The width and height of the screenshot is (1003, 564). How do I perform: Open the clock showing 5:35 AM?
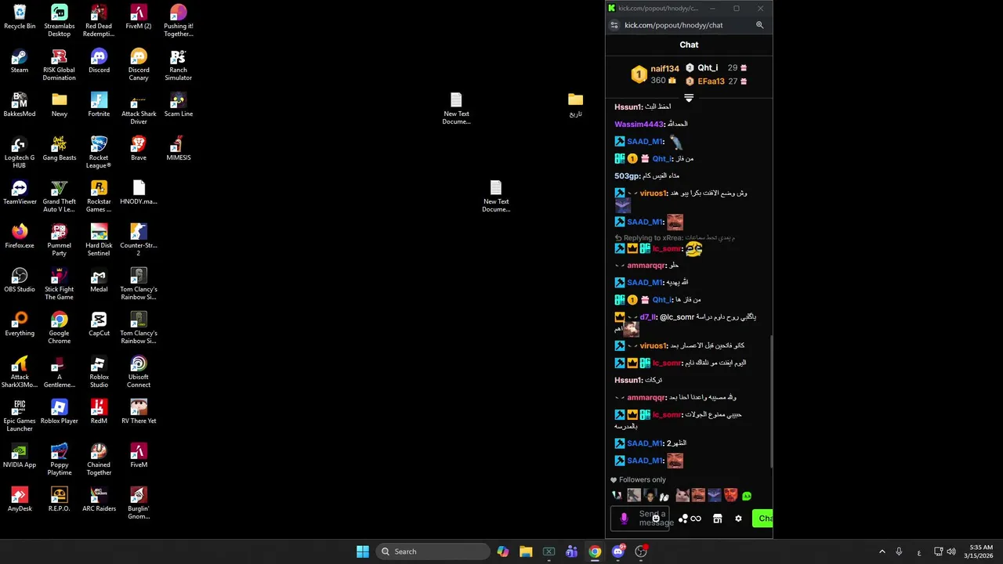(x=981, y=551)
